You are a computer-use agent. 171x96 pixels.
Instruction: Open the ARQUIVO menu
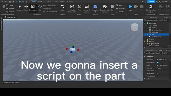pyautogui.click(x=4, y=2)
